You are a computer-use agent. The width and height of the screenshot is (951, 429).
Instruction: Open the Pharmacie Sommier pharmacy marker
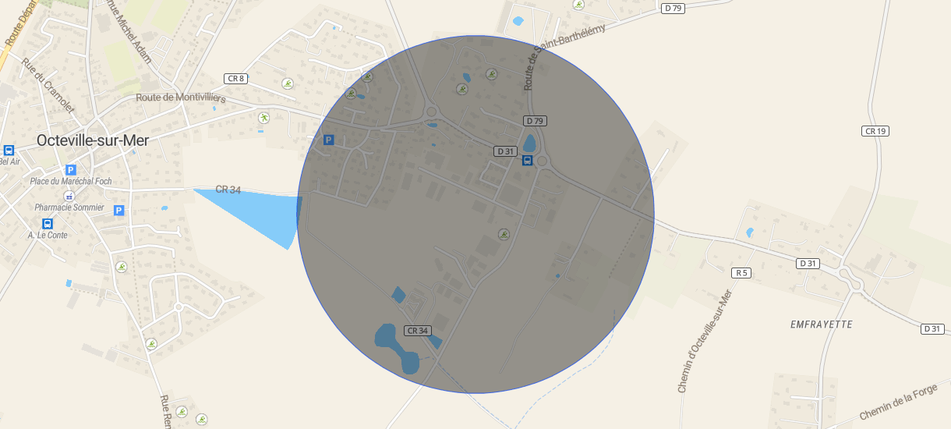[69, 195]
